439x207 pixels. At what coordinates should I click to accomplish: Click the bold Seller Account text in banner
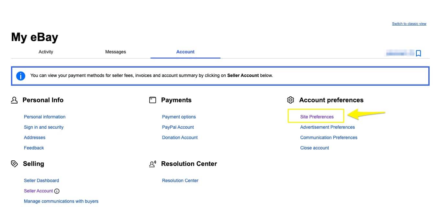coord(243,75)
